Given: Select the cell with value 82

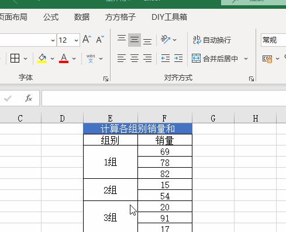Looking at the screenshot, I should click(165, 174).
